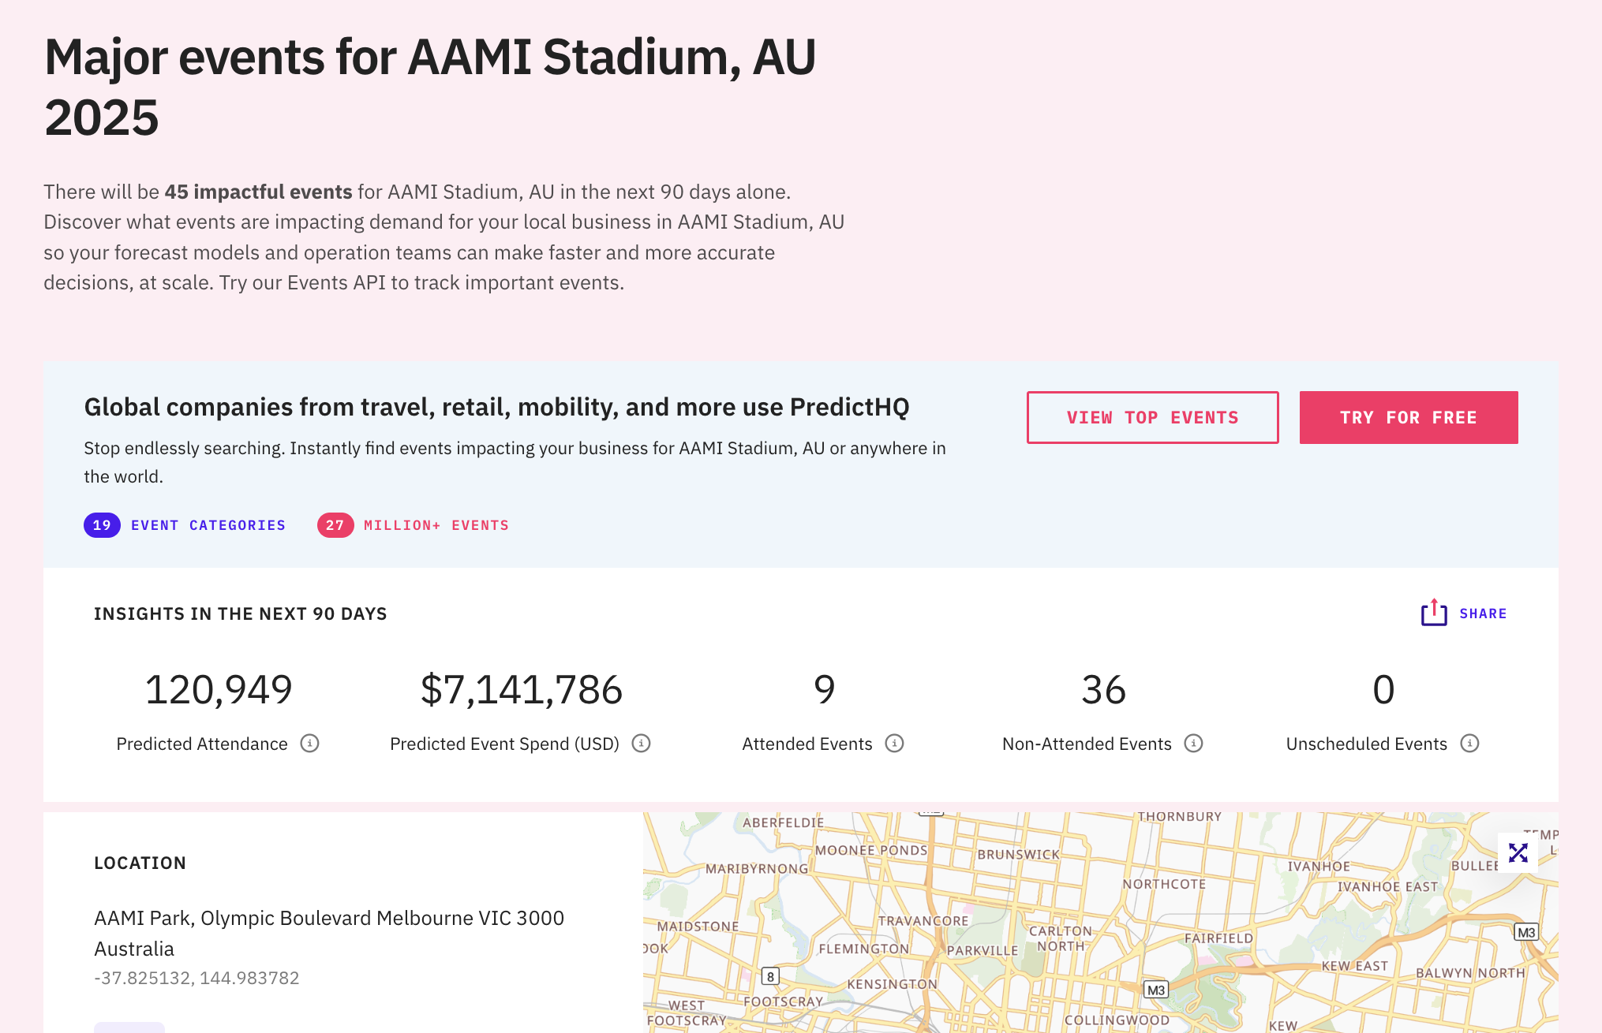Click info icon beside Predicted Event Spend
The image size is (1602, 1033).
coord(641,743)
